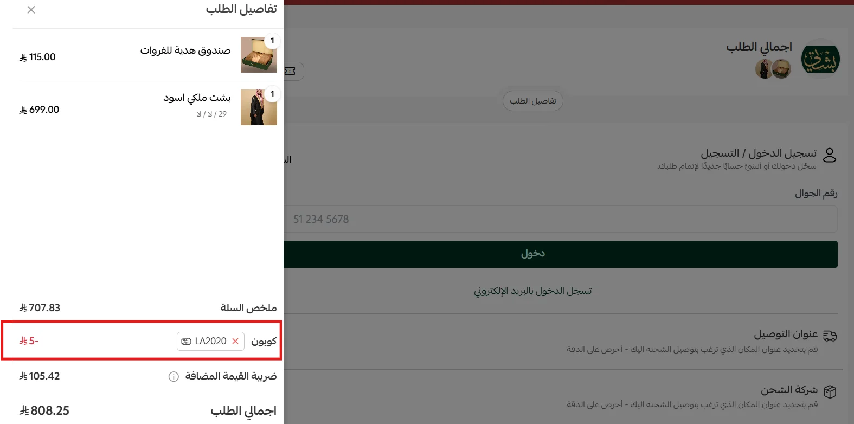Viewport: 854px width, 424px height.
Task: Close the تفاصيل الطلب order details panel
Action: pyautogui.click(x=31, y=10)
